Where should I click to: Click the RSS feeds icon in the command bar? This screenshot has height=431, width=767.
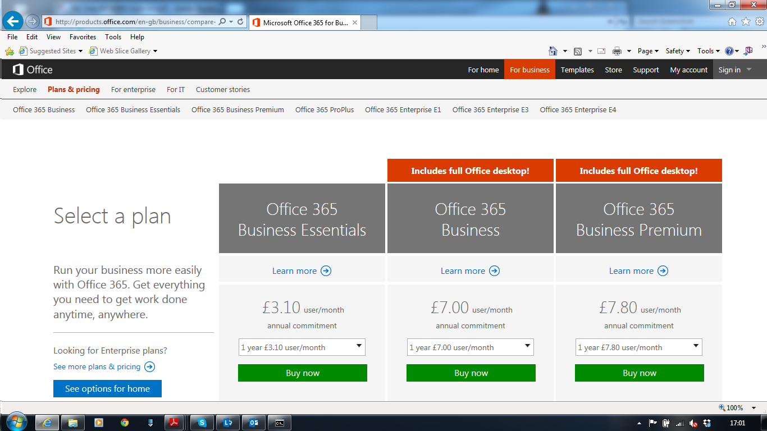pyautogui.click(x=578, y=51)
